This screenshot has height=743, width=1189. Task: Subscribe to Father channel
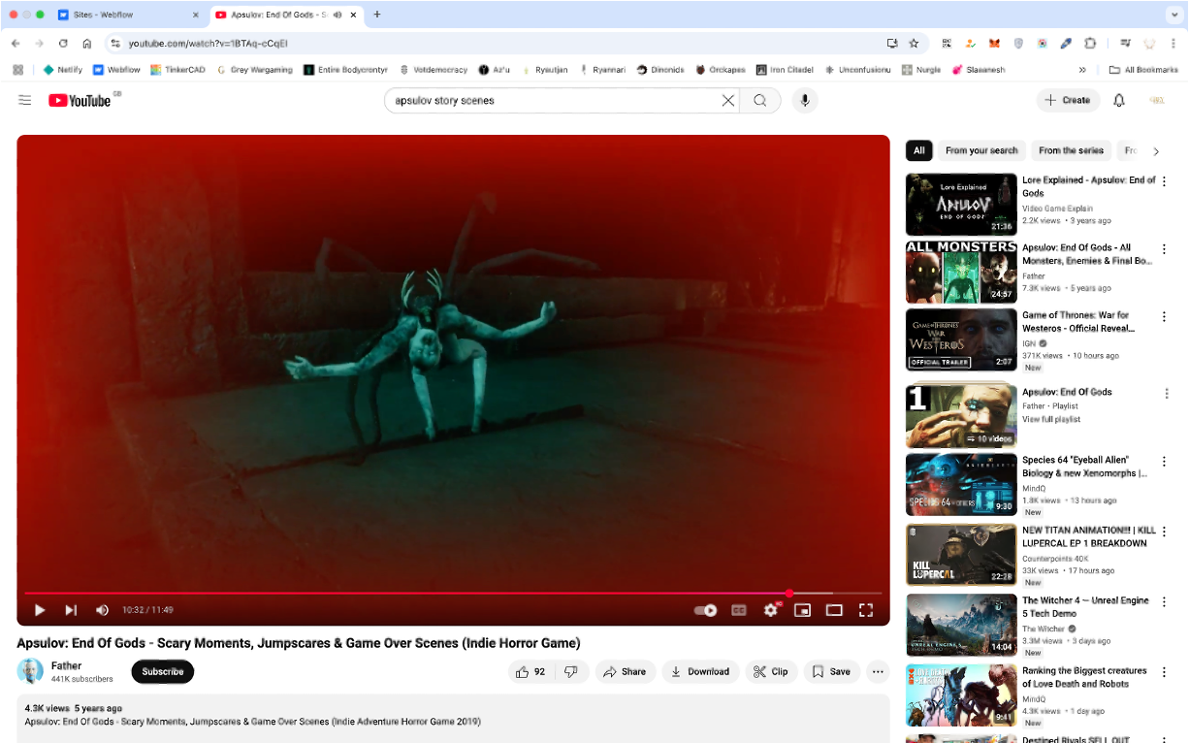163,671
